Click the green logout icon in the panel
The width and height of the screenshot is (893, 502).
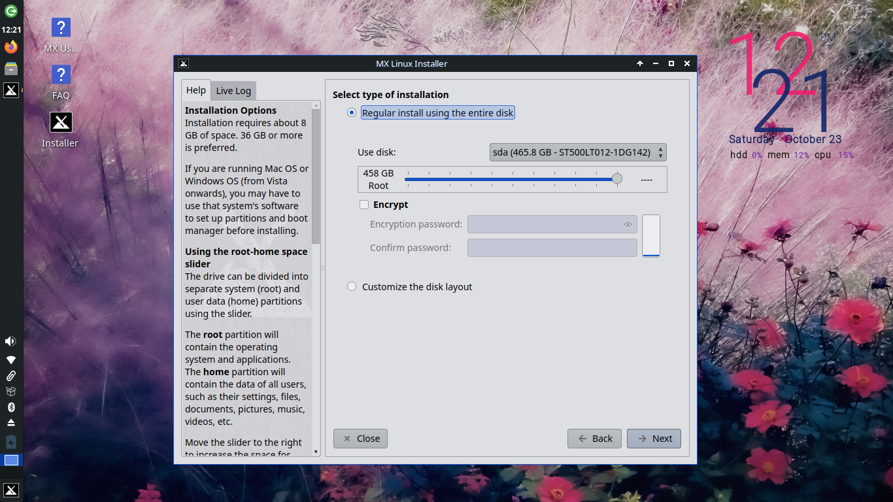click(x=11, y=10)
